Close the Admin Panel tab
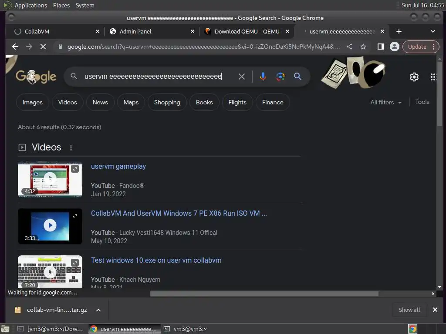 point(192,31)
